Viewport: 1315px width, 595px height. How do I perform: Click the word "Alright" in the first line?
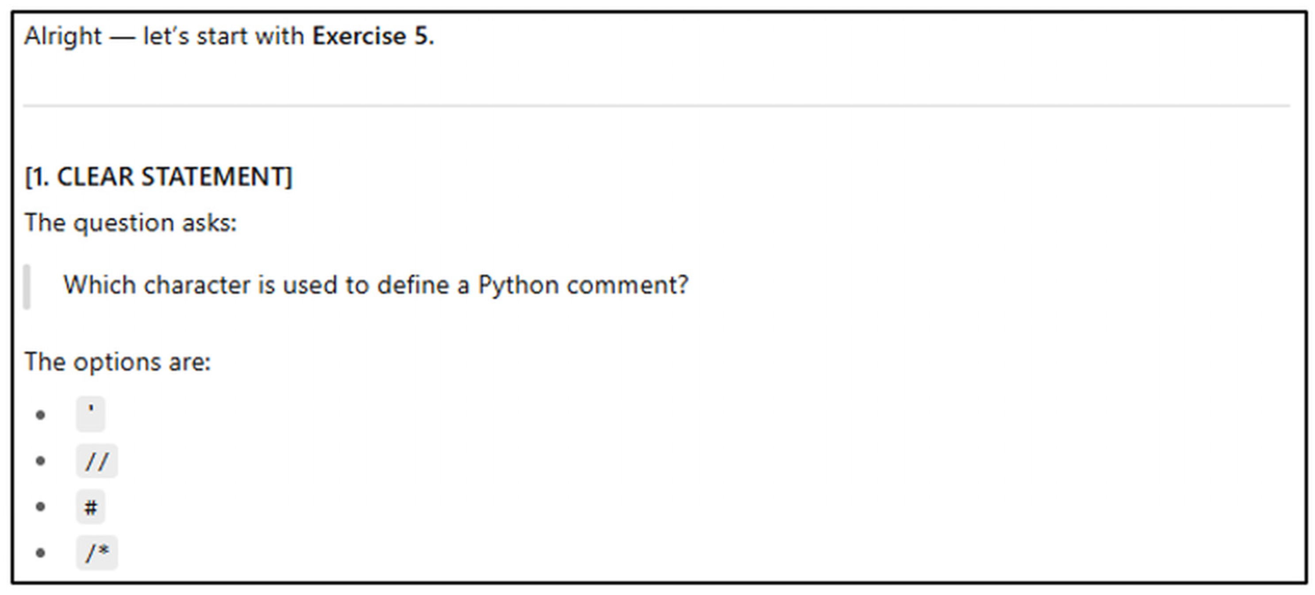[63, 37]
